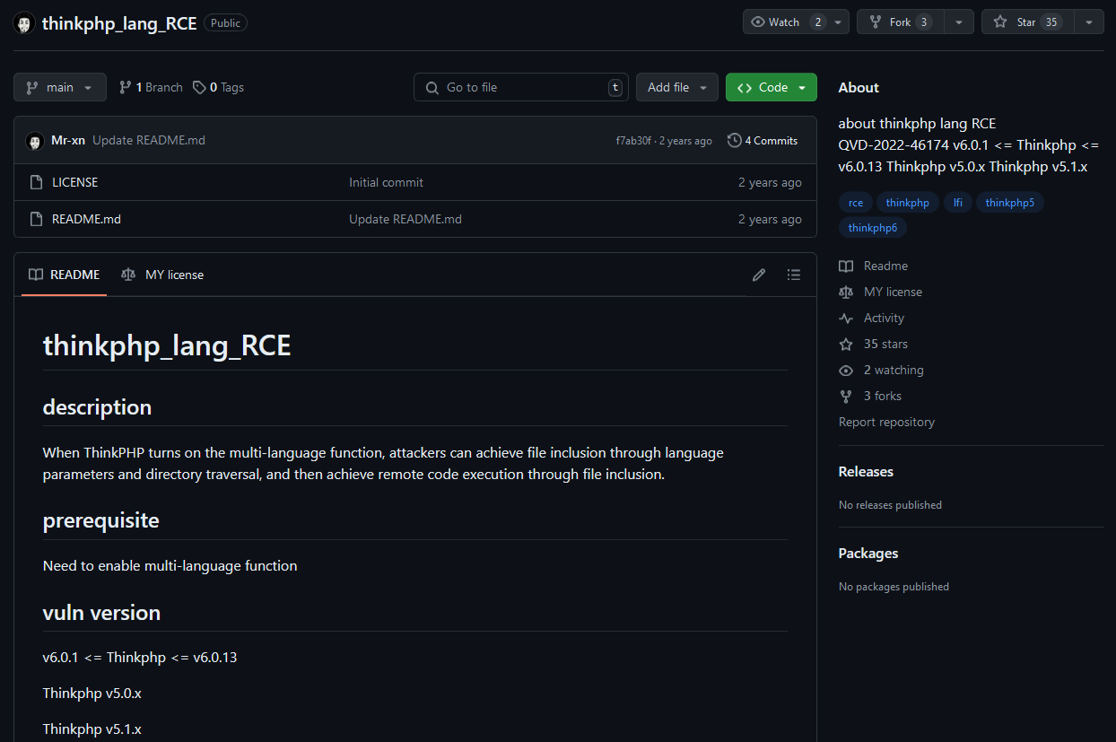
Task: Star this repository
Action: point(1027,22)
